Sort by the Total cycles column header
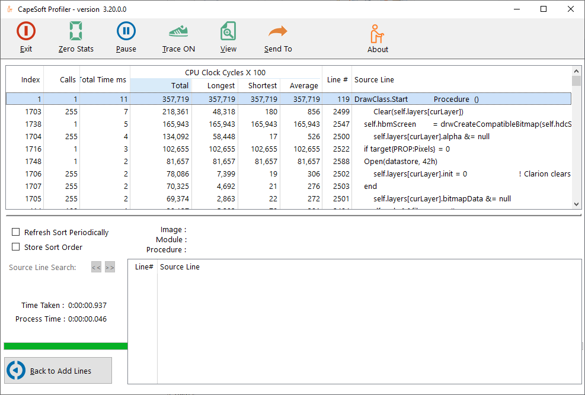585x395 pixels. [x=161, y=86]
